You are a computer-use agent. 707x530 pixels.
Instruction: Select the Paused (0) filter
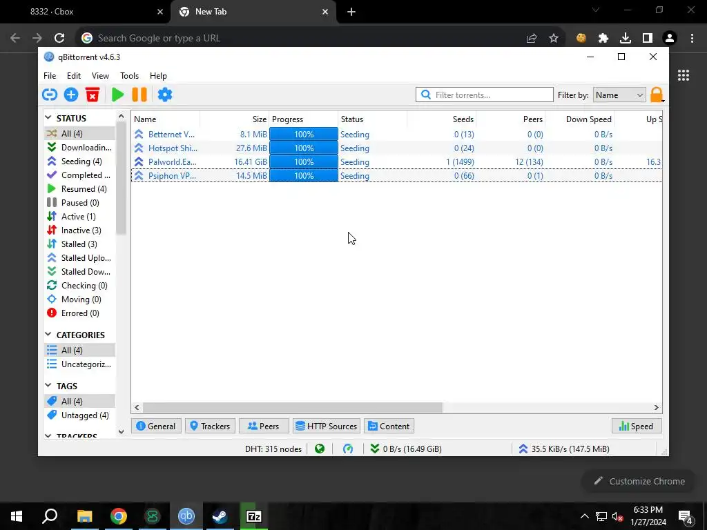click(x=80, y=203)
